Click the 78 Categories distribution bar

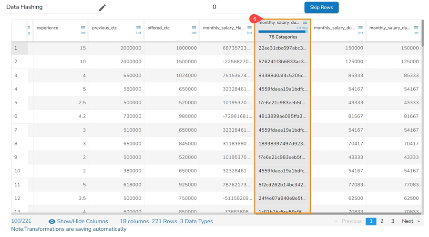pos(282,32)
